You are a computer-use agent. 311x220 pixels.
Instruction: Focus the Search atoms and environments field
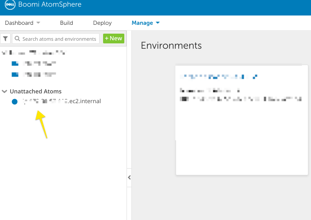click(x=56, y=39)
